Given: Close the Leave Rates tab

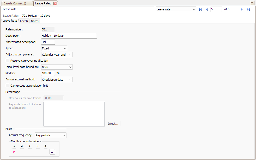Looking at the screenshot, I should point(55,3).
